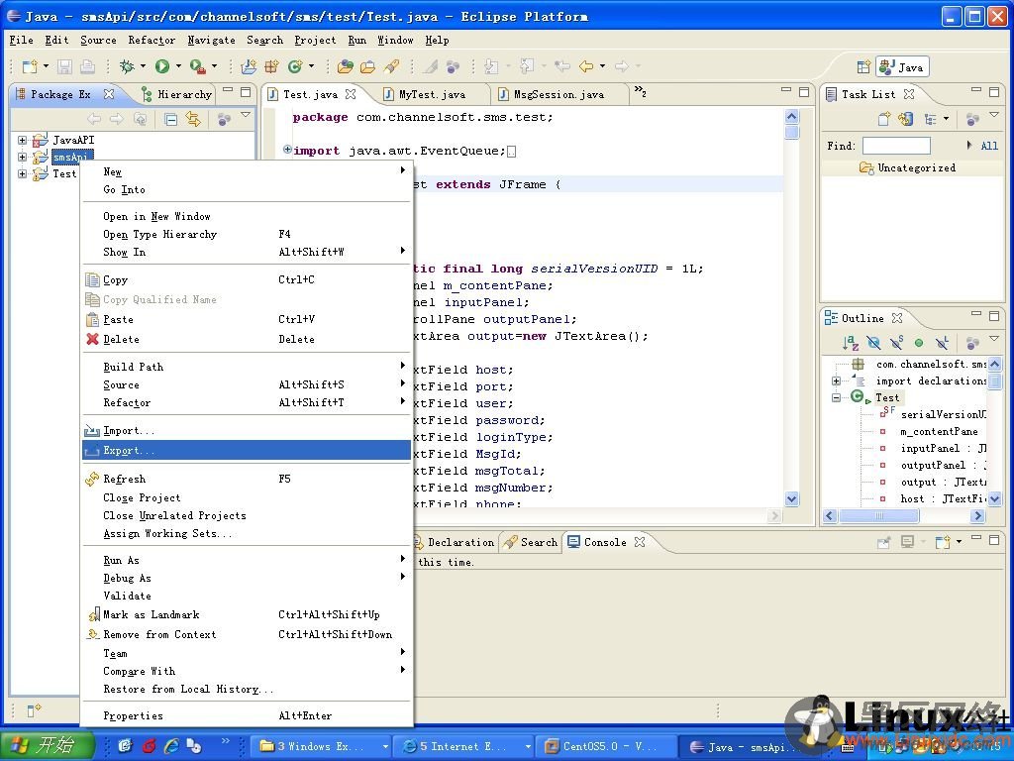Expand the smsApi project node
Image resolution: width=1014 pixels, height=761 pixels.
pos(22,157)
